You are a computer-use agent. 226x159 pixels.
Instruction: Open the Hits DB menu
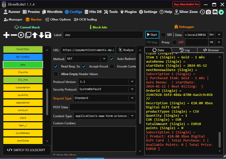93,12
